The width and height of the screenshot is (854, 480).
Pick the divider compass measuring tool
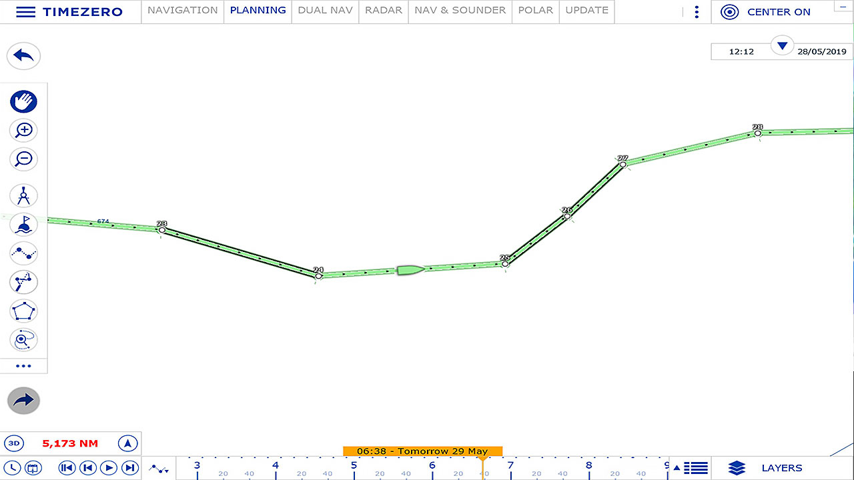pos(23,196)
